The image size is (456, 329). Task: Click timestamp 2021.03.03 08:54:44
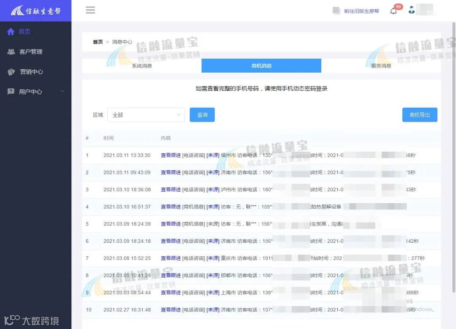coord(127,293)
